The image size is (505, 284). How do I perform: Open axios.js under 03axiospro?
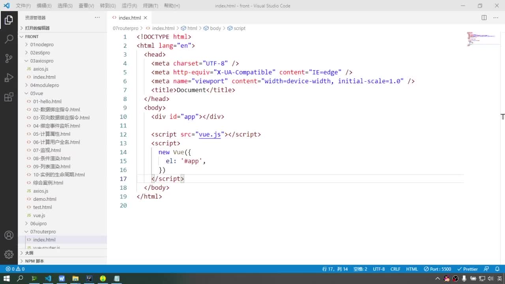coord(63,69)
